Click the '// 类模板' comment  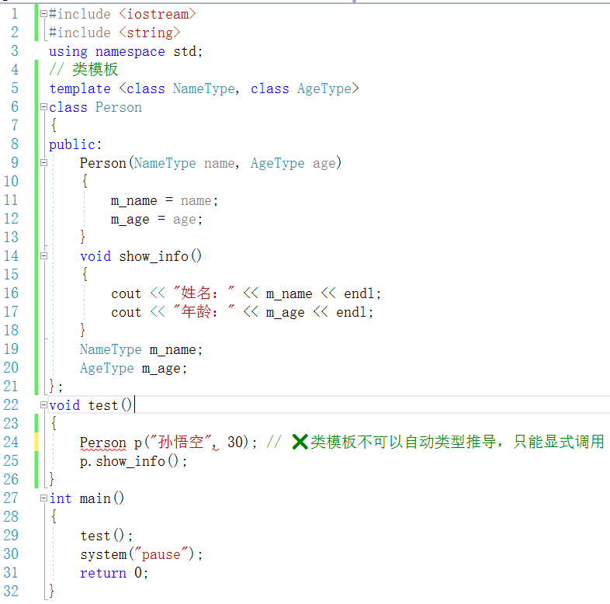[84, 70]
